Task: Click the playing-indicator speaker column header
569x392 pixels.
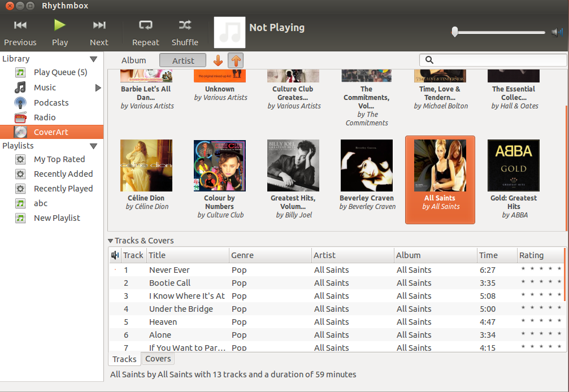Action: tap(115, 255)
